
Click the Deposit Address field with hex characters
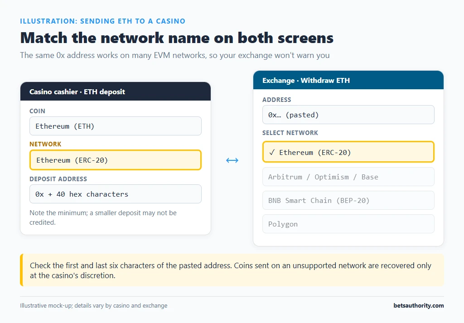coord(116,194)
